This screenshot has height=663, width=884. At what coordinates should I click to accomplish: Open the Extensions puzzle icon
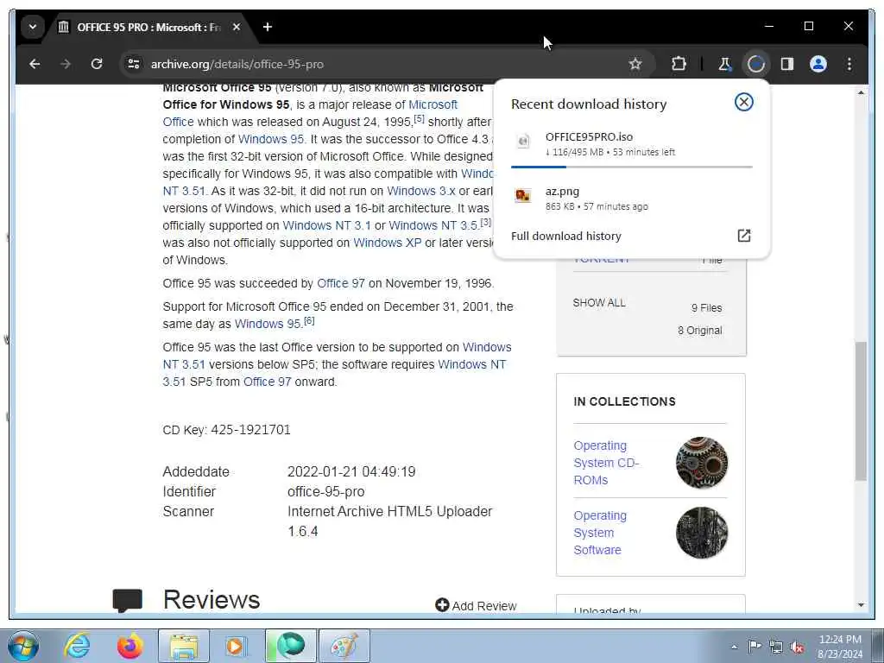[679, 64]
